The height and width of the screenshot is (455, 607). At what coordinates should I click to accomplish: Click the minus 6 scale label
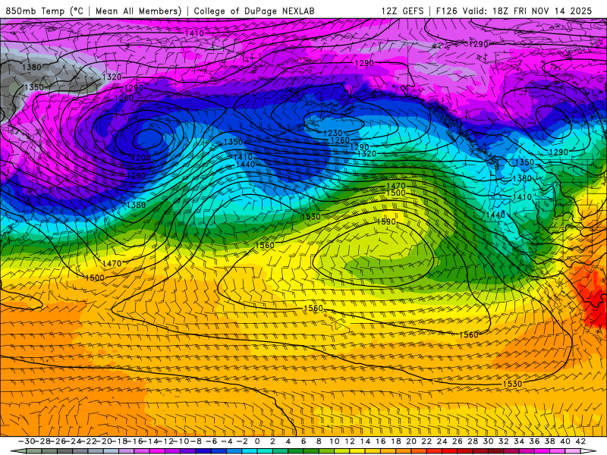(212, 441)
